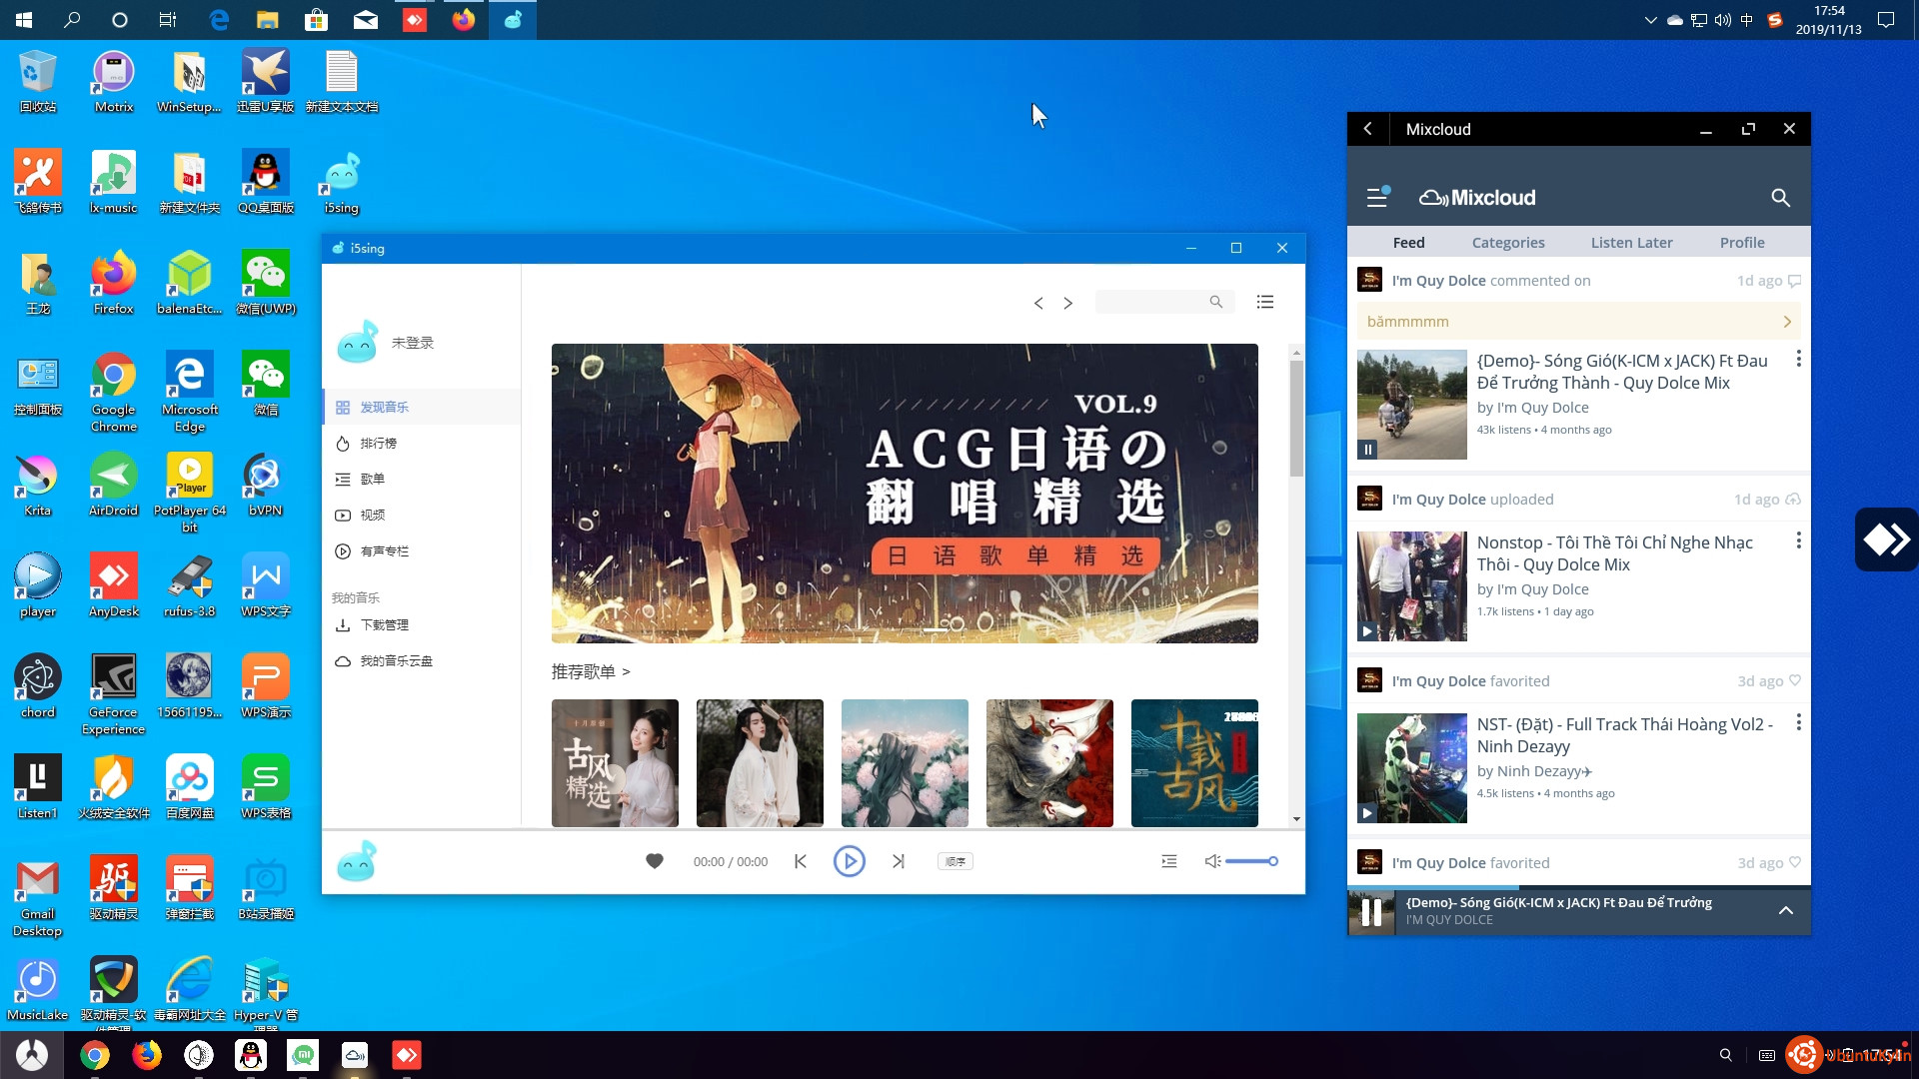Adjust the i5sing volume slider
This screenshot has width=1919, height=1079.
pyautogui.click(x=1250, y=861)
